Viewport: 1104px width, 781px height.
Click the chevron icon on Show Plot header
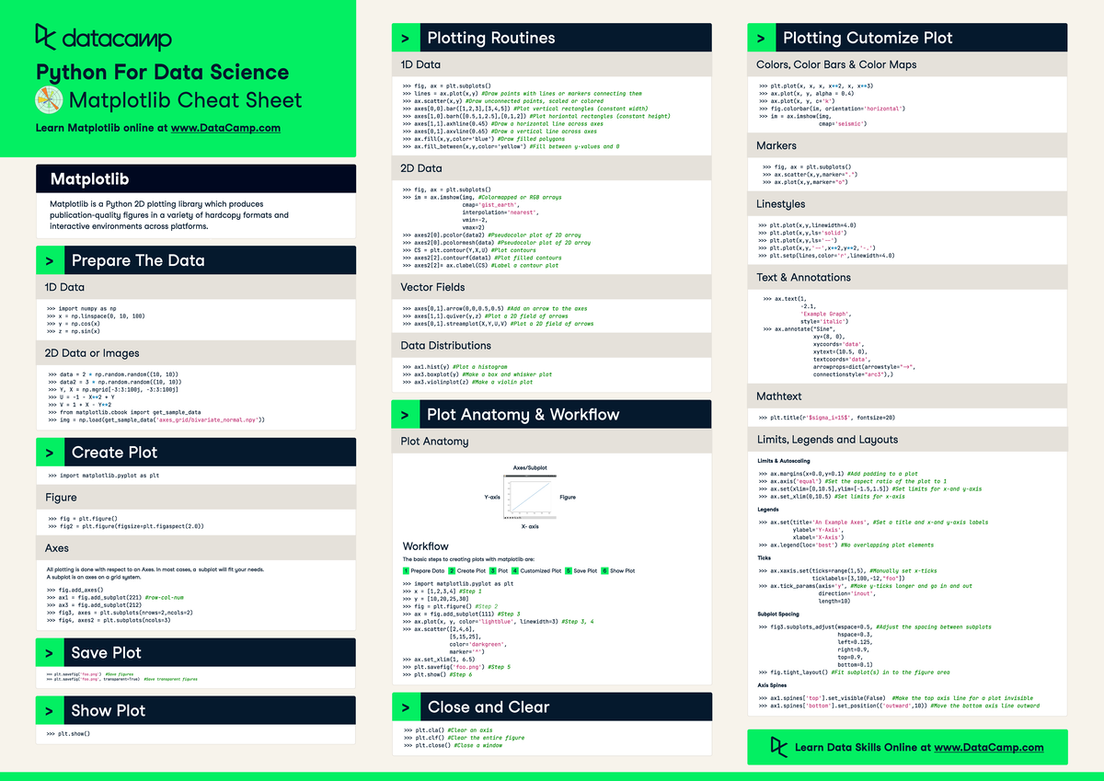click(x=49, y=709)
